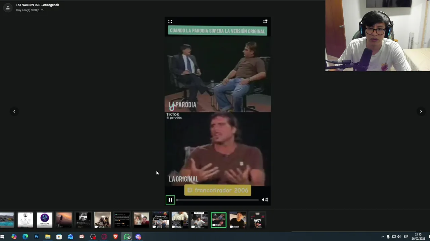This screenshot has height=241, width=430.
Task: Go to the next media item arrow
Action: click(421, 111)
